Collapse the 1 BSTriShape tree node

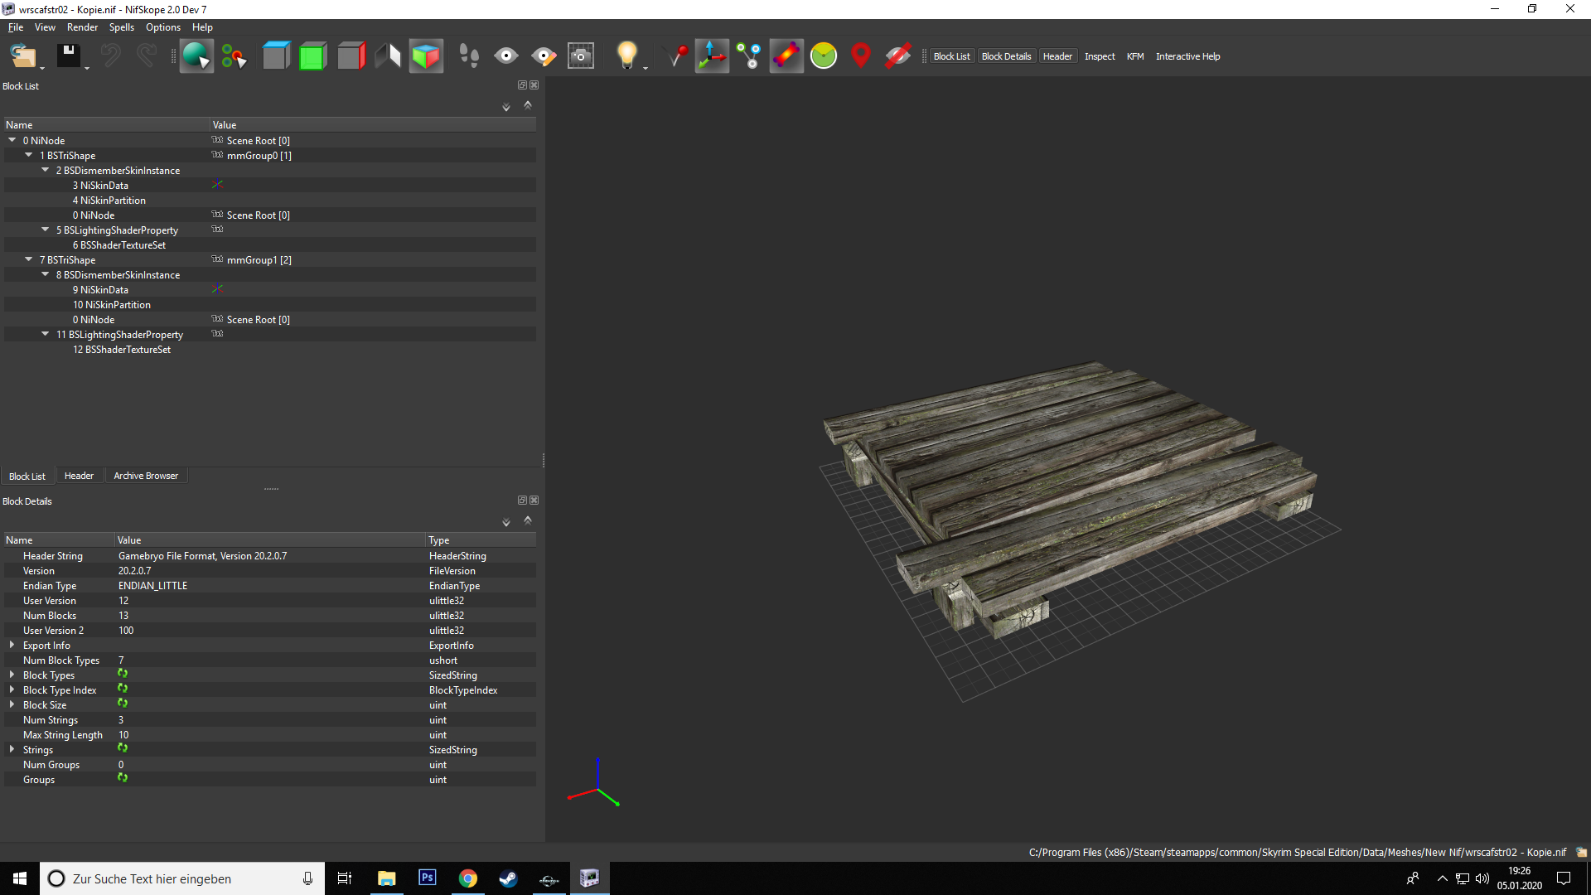coord(29,155)
